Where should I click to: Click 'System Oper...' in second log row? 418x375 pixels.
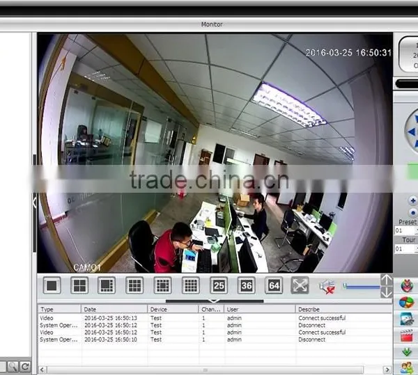click(x=59, y=325)
